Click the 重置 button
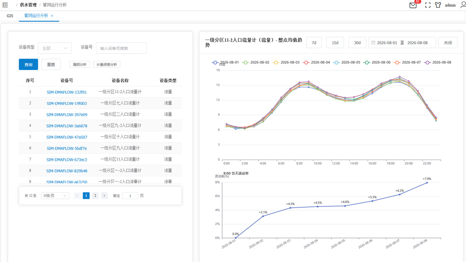 [51, 64]
